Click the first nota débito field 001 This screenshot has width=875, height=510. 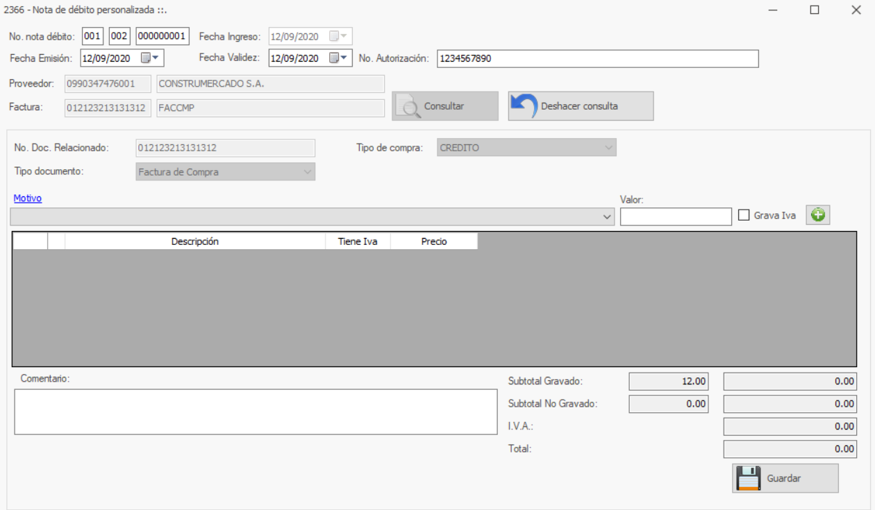click(92, 36)
